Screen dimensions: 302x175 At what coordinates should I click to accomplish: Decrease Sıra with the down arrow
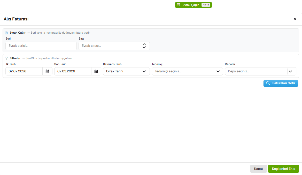pos(144,47)
